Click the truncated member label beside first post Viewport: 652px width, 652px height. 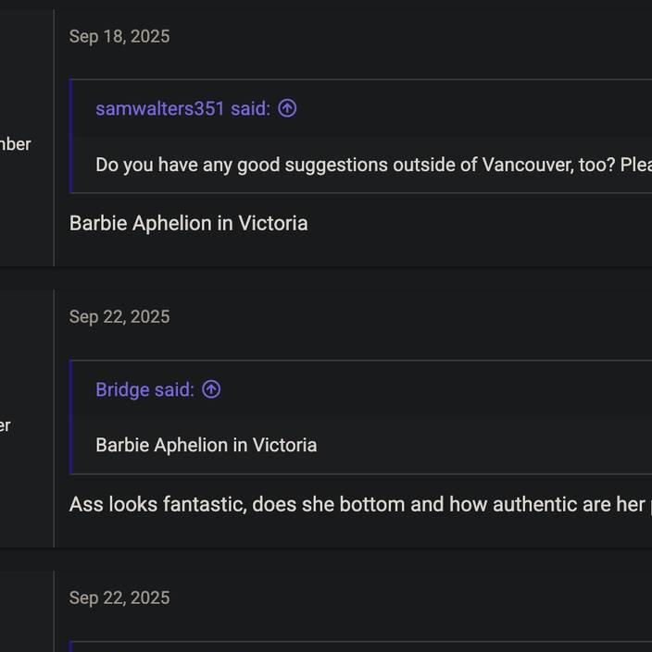point(16,144)
